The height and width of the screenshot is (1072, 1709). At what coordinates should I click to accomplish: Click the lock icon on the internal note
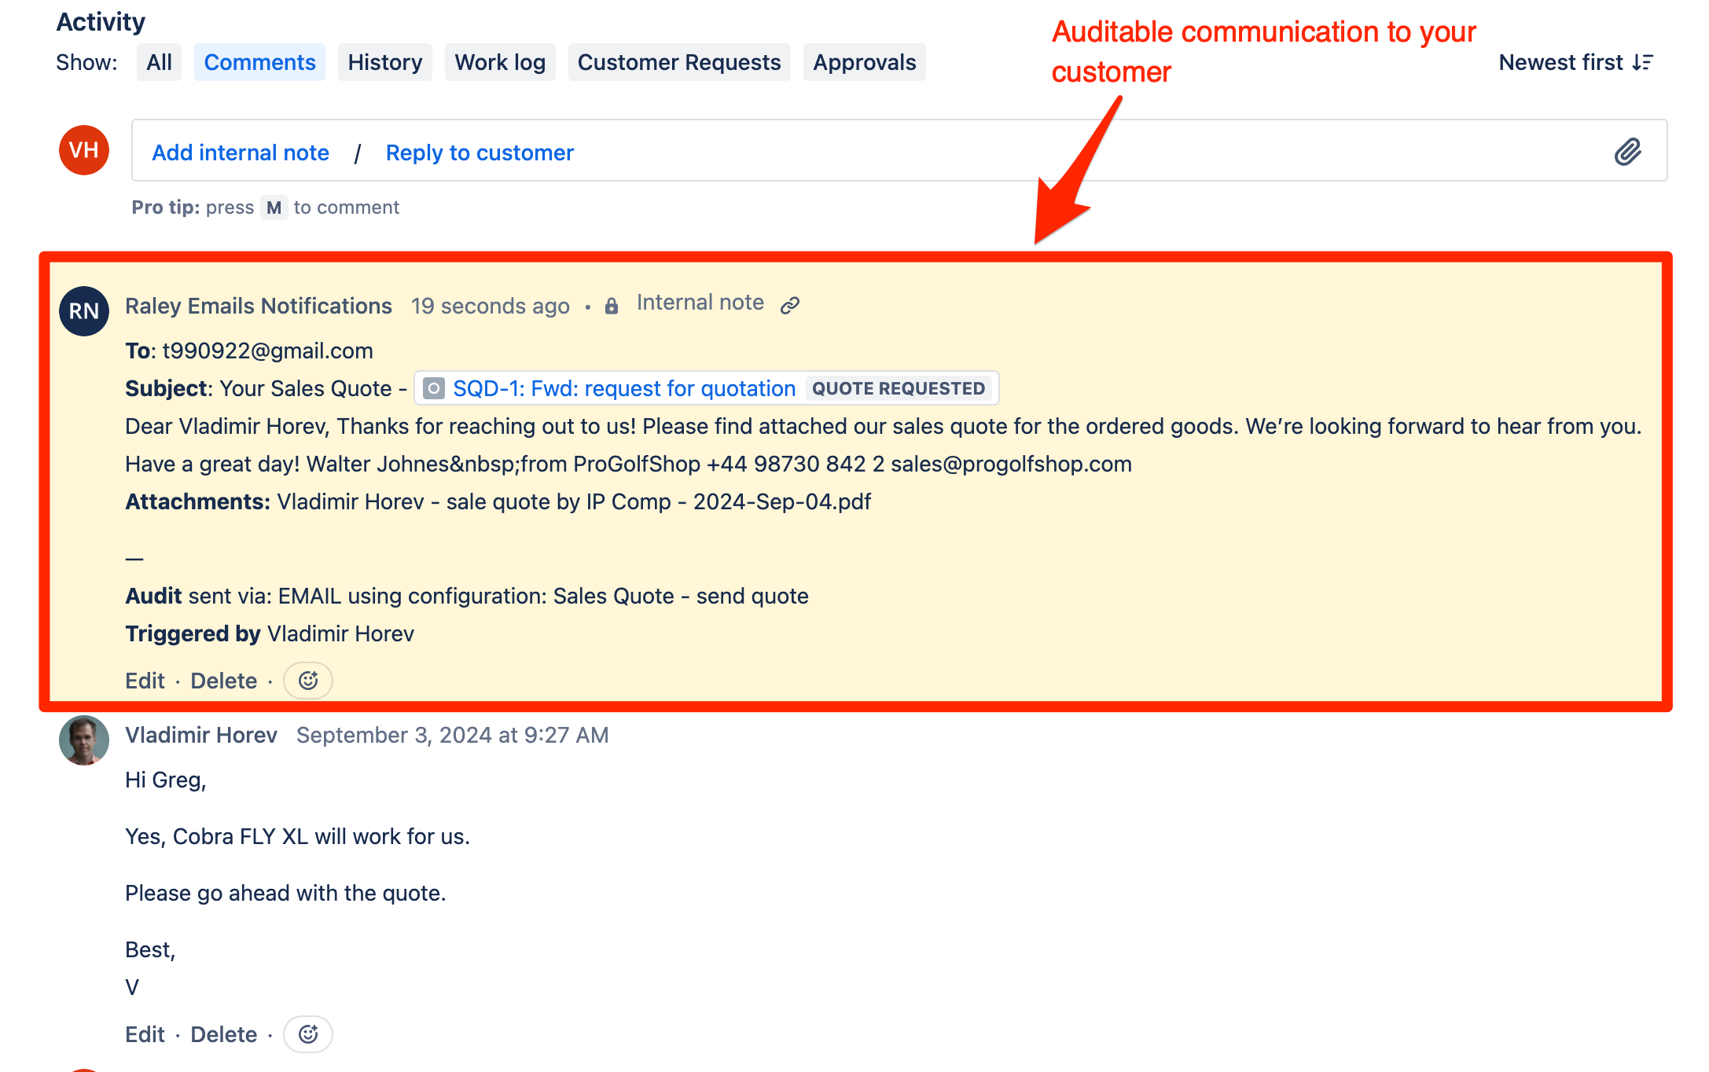click(612, 305)
